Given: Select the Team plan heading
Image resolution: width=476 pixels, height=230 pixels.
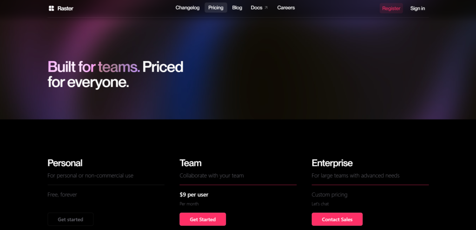Looking at the screenshot, I should click(x=191, y=163).
